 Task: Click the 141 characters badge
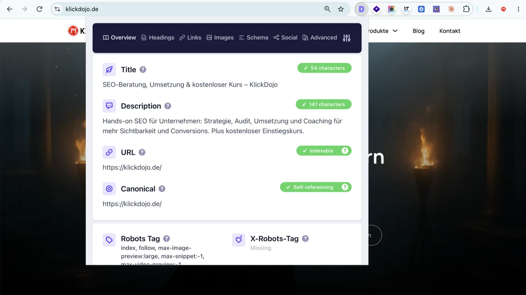click(x=324, y=104)
